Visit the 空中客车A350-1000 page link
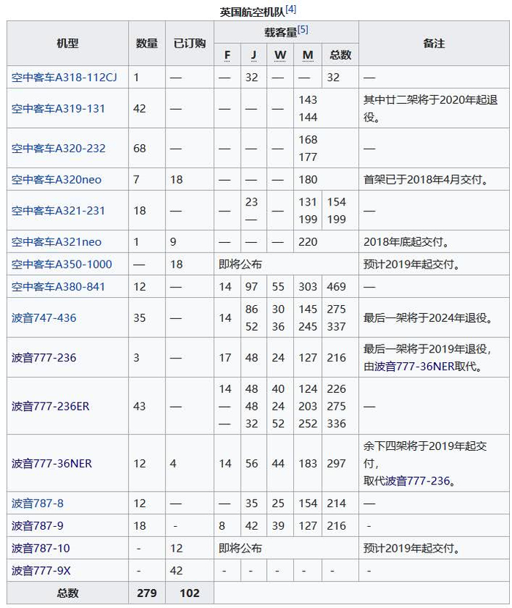The height and width of the screenshot is (608, 512). point(61,264)
